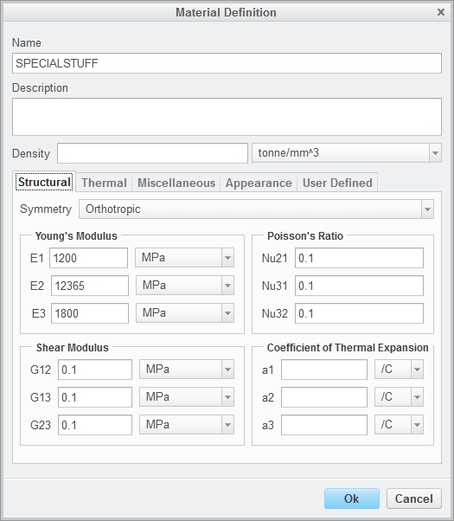Viewport: 454px width, 521px height.
Task: Open the a1 /C units dropdown
Action: pos(399,370)
